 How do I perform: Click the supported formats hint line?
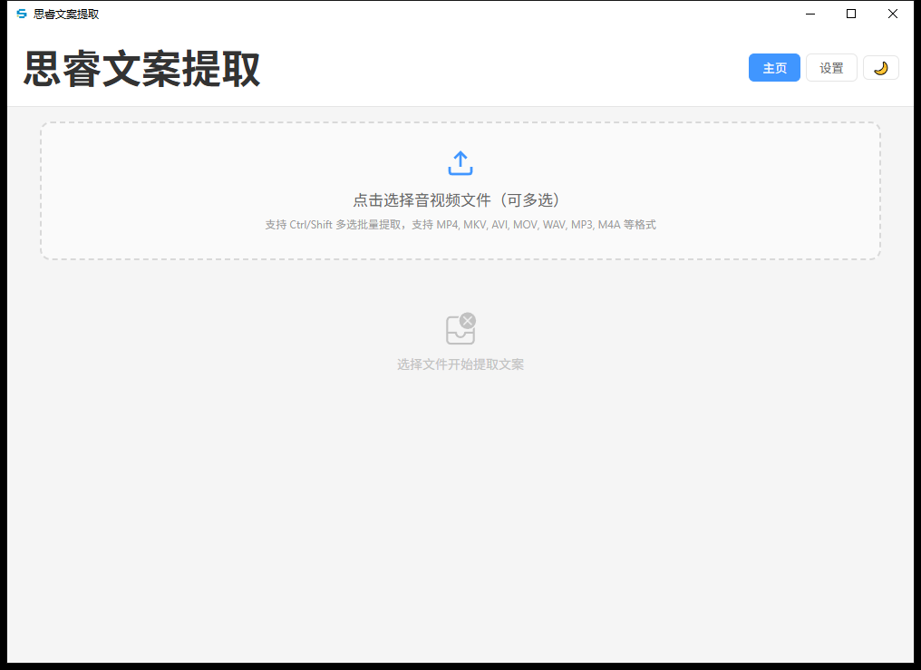(x=460, y=224)
